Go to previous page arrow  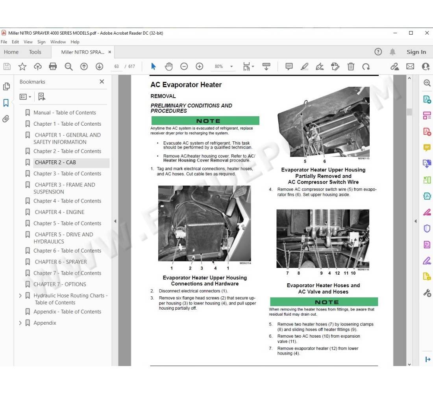click(84, 67)
